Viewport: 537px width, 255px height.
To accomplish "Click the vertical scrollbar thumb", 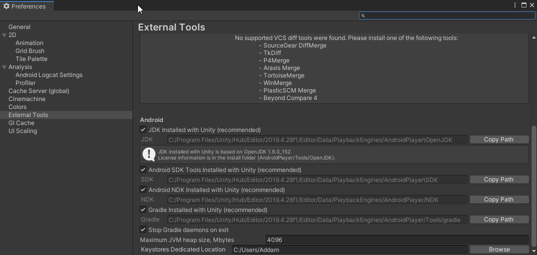I will click(534, 186).
